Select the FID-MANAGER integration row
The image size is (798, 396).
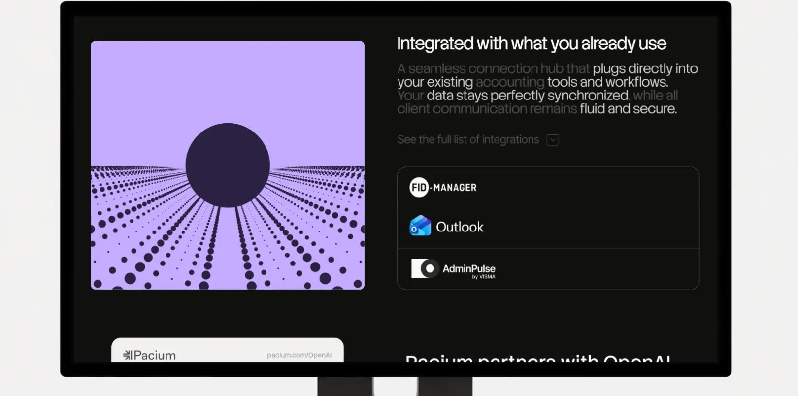point(548,187)
